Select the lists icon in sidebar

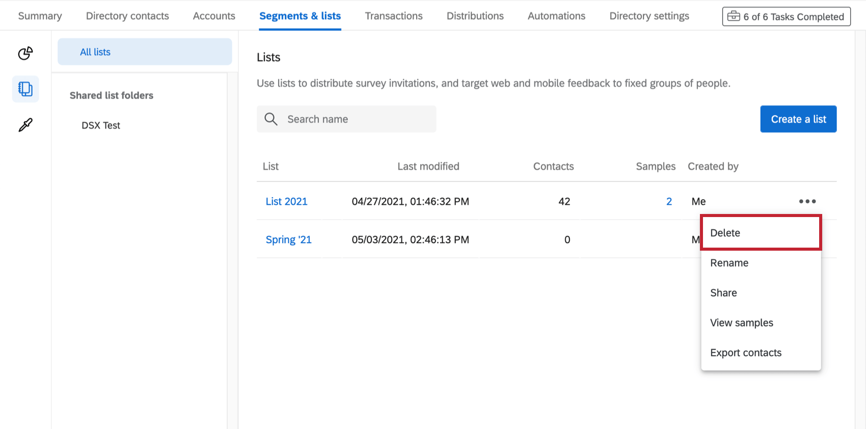coord(25,89)
